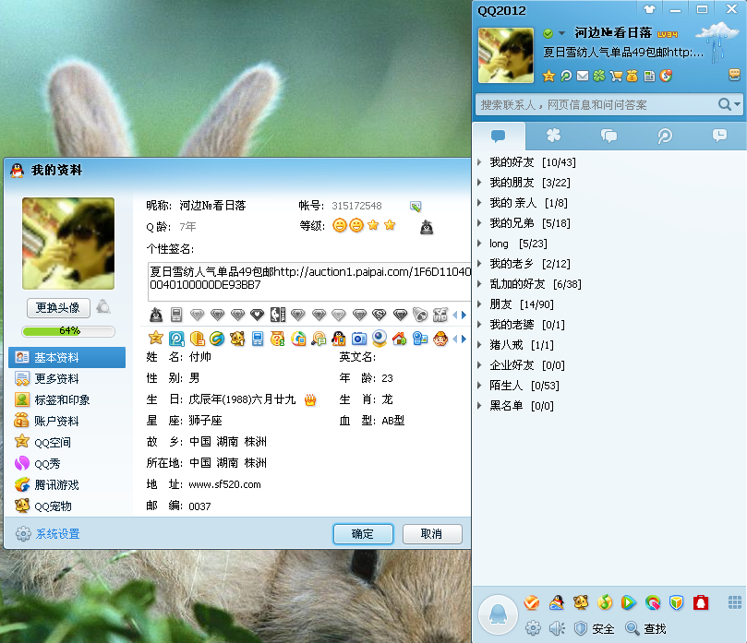Launch the orange checkmark app at panel bottom
Image resolution: width=747 pixels, height=643 pixels.
[x=532, y=602]
